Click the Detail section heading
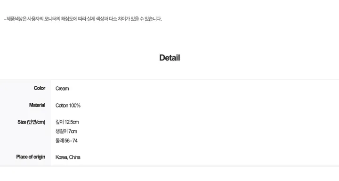The height and width of the screenshot is (181, 339). (169, 58)
